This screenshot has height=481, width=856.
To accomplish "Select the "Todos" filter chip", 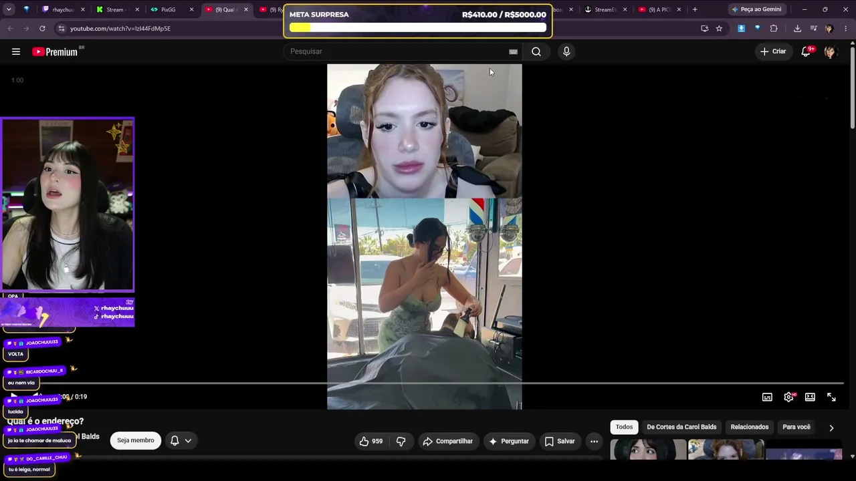I will 624,428.
